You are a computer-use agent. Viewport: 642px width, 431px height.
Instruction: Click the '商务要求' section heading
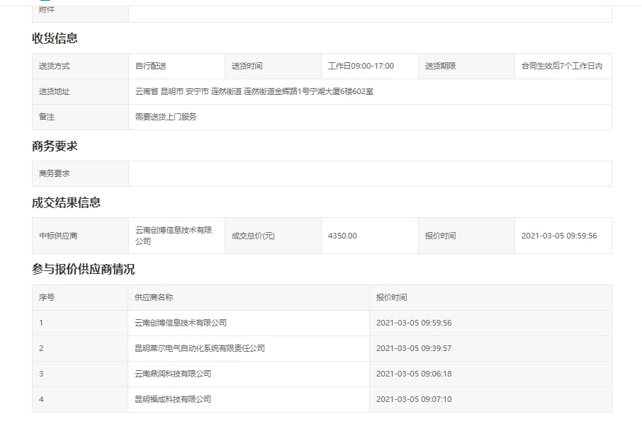[55, 146]
